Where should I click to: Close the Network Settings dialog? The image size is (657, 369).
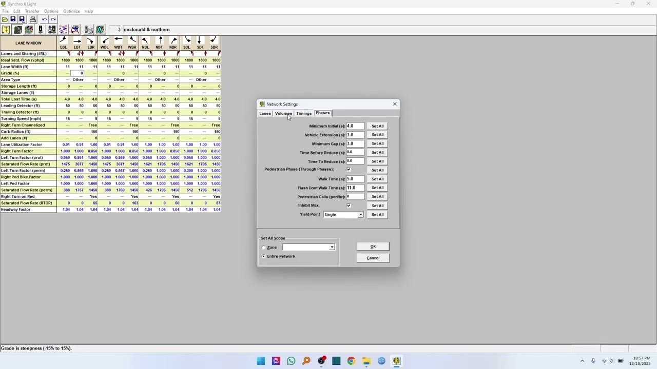pyautogui.click(x=395, y=104)
